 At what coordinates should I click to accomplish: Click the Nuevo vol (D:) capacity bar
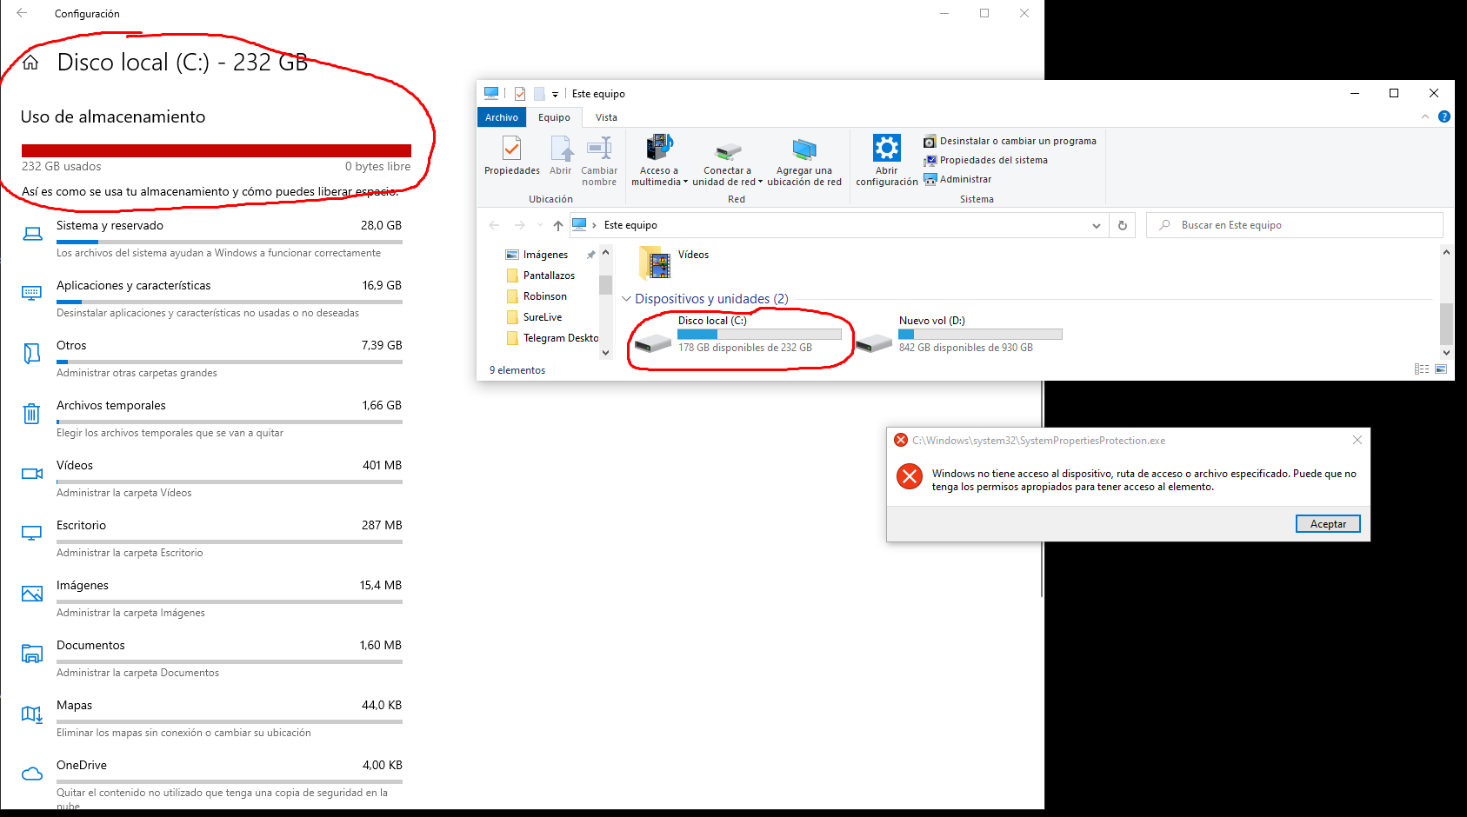980,334
